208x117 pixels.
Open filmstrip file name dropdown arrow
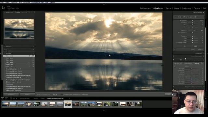70,98
